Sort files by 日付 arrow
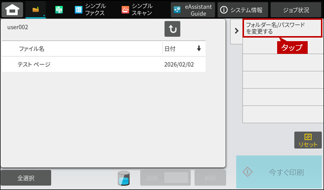Screen dimensions: 324x190 (x=199, y=48)
